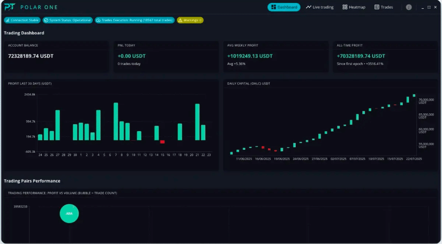Click the All-Time Profit card
Screen dimensions: 442x244
[x=385, y=56]
